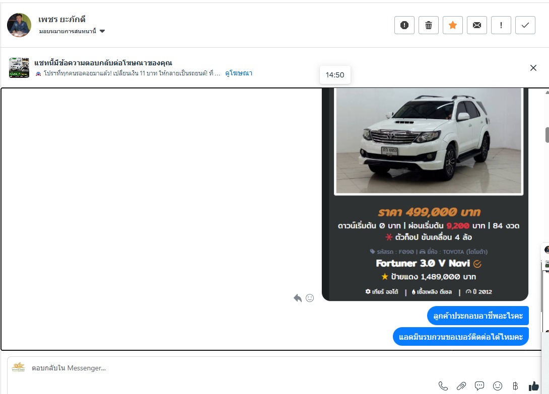Open the white Fortuner car image
549x394 pixels.
429,141
